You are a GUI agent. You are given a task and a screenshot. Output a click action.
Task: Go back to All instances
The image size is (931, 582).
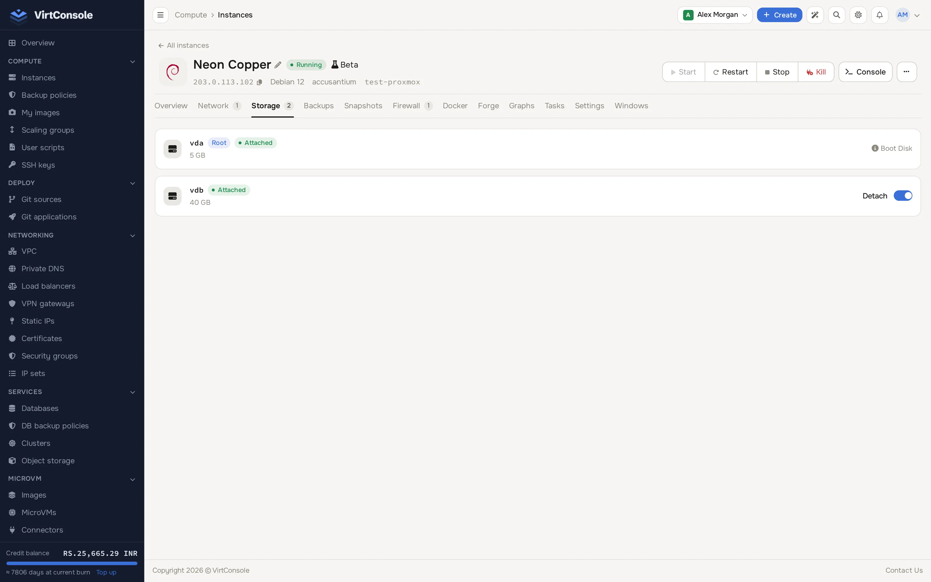[x=184, y=45]
